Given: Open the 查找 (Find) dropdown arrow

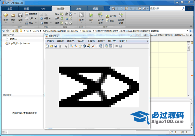Looking at the screenshot, I should [51, 23].
